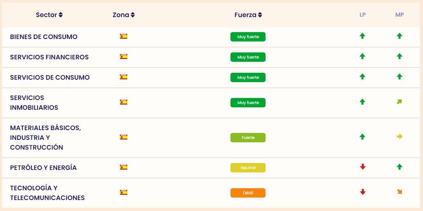423x211 pixels.
Task: Open the SERVICIOS FINANCIEROS sector link
Action: 49,57
